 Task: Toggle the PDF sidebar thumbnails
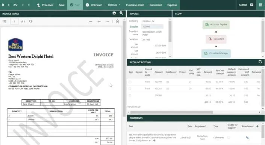pyautogui.click(x=5, y=21)
